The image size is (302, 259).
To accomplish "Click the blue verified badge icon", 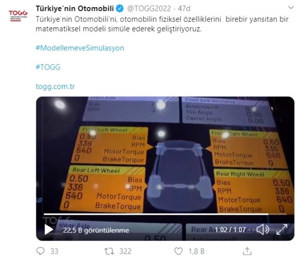I will [x=120, y=8].
